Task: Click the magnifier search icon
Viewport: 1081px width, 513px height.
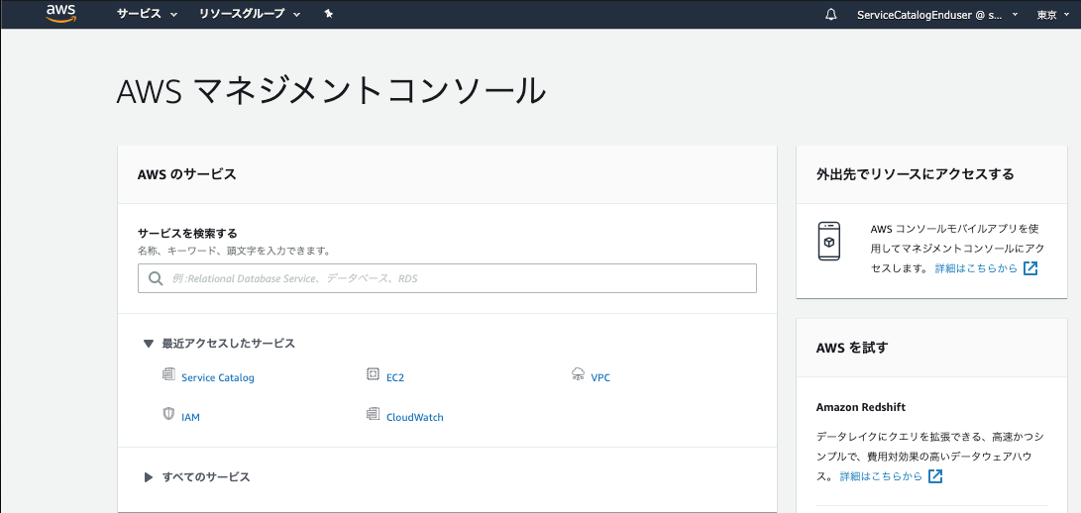Action: 156,278
